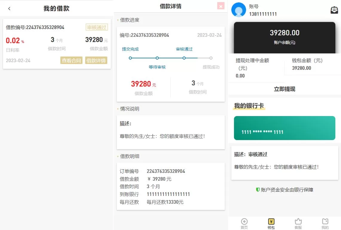Close the 借款详情 panel with the pink X
The width and height of the screenshot is (341, 230).
click(x=221, y=6)
